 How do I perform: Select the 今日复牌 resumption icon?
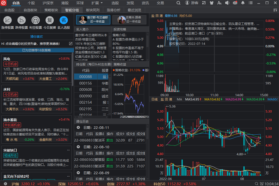point(50,20)
